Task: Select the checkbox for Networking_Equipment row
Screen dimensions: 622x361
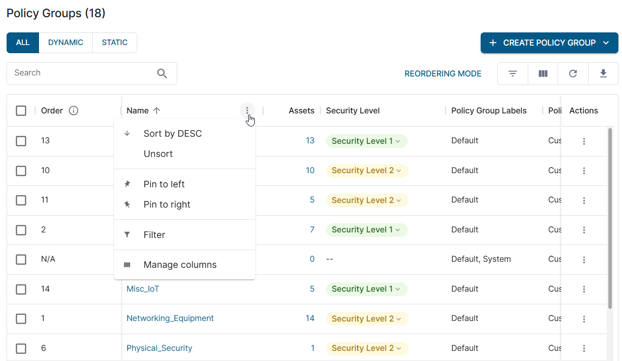Action: coord(21,319)
